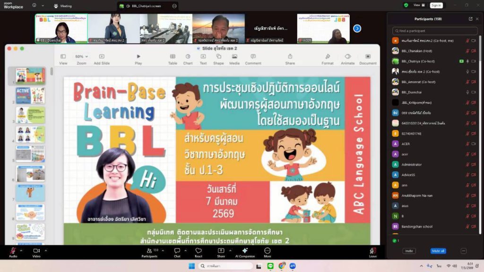
Task: Open the View layout dropdown
Action: (x=418, y=5)
